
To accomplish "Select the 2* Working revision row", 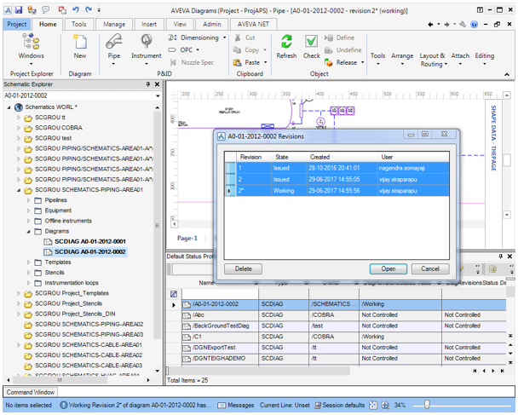I will coord(337,191).
